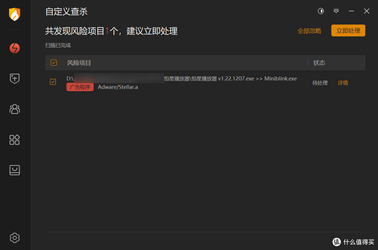
Task: Click the 待处理 status text
Action: point(320,83)
